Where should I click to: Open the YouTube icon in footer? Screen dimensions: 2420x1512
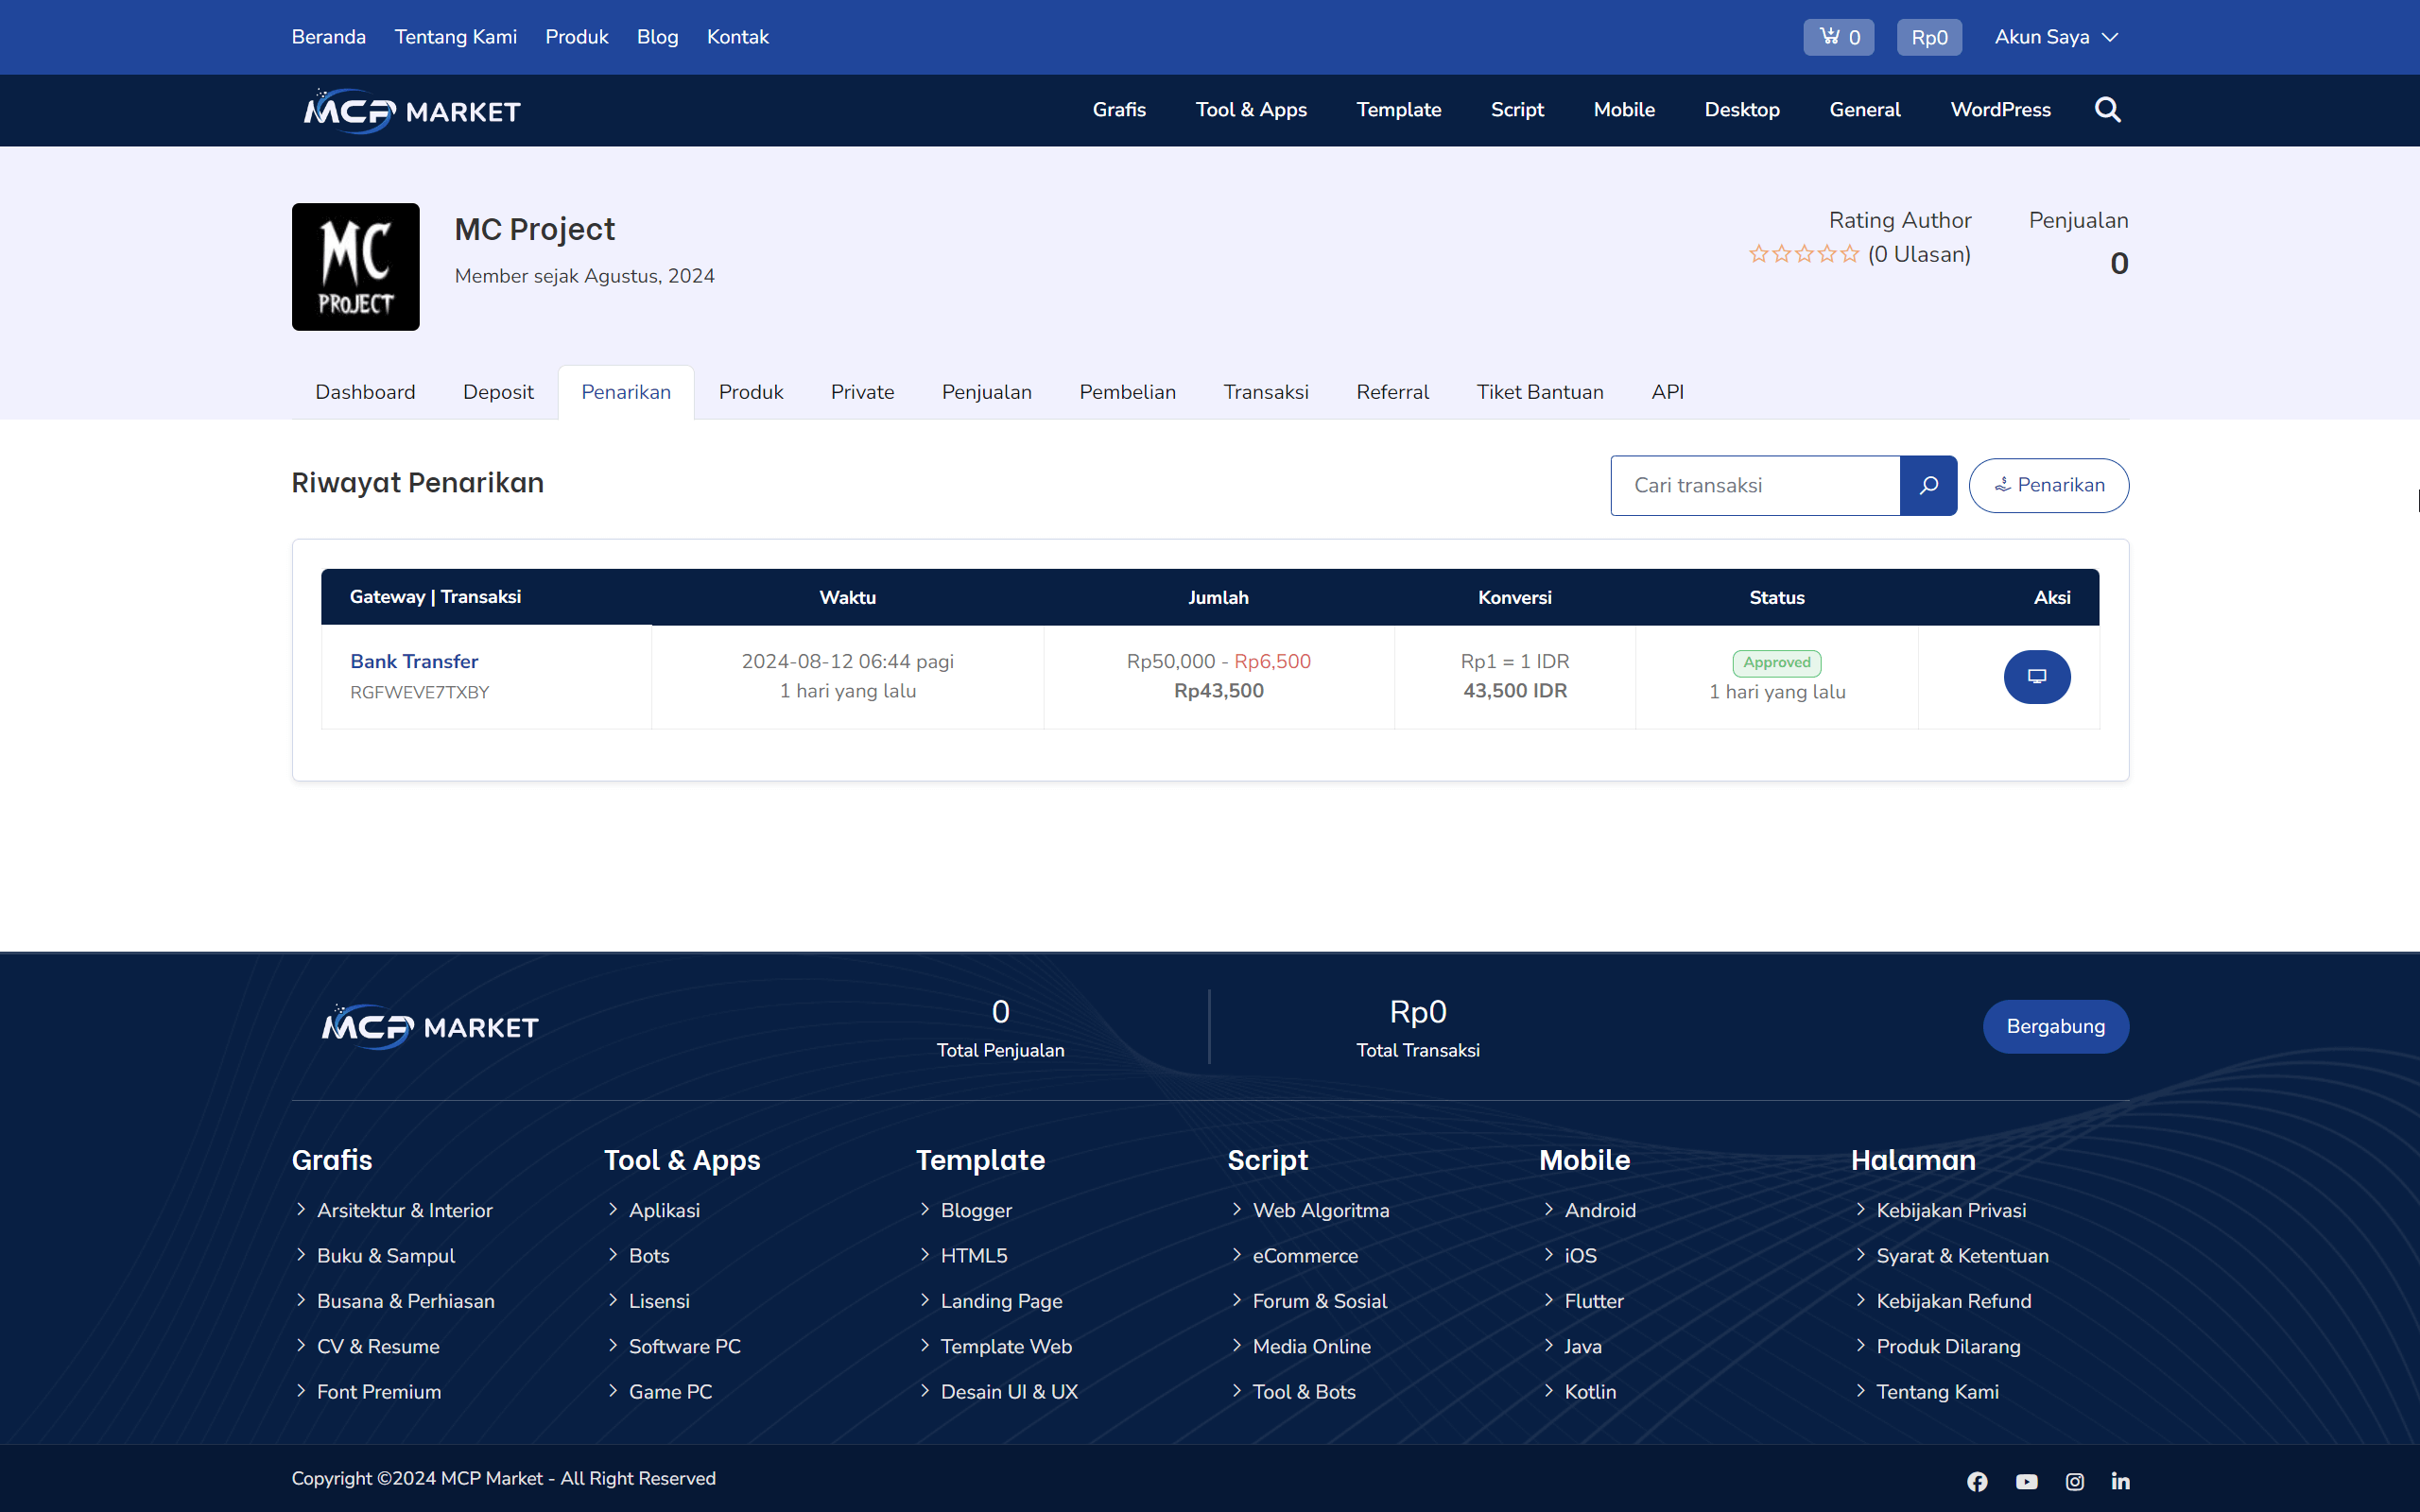pyautogui.click(x=2026, y=1481)
